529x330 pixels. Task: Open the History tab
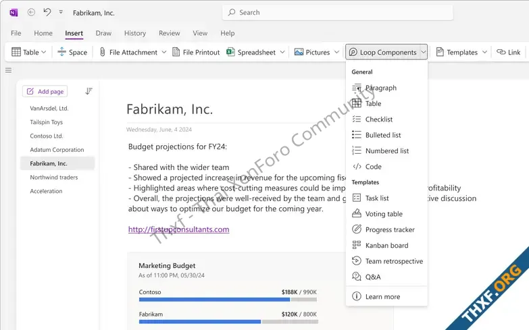135,33
